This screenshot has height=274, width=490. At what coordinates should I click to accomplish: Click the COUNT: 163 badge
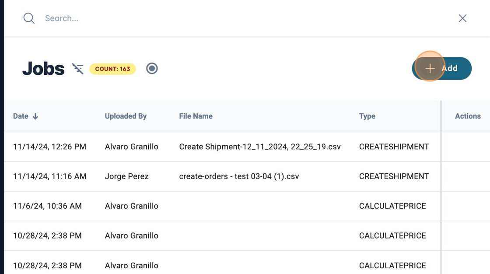112,69
